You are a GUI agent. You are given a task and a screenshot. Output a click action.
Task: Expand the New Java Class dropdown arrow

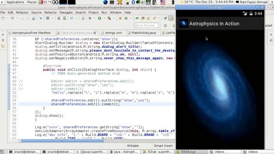tap(131, 18)
